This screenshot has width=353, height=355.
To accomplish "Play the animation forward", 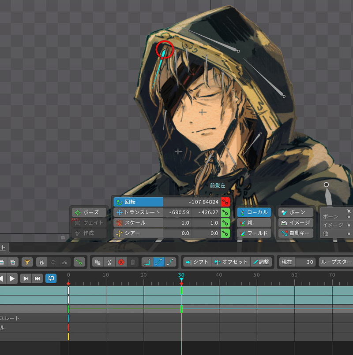I will click(x=12, y=278).
